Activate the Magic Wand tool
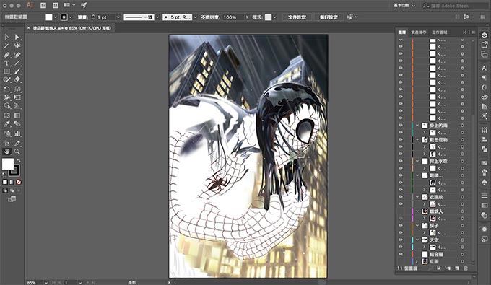Image resolution: width=491 pixels, height=285 pixels. tap(6, 45)
